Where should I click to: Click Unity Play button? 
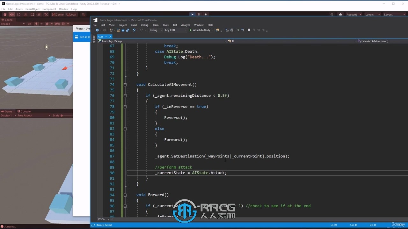click(192, 14)
